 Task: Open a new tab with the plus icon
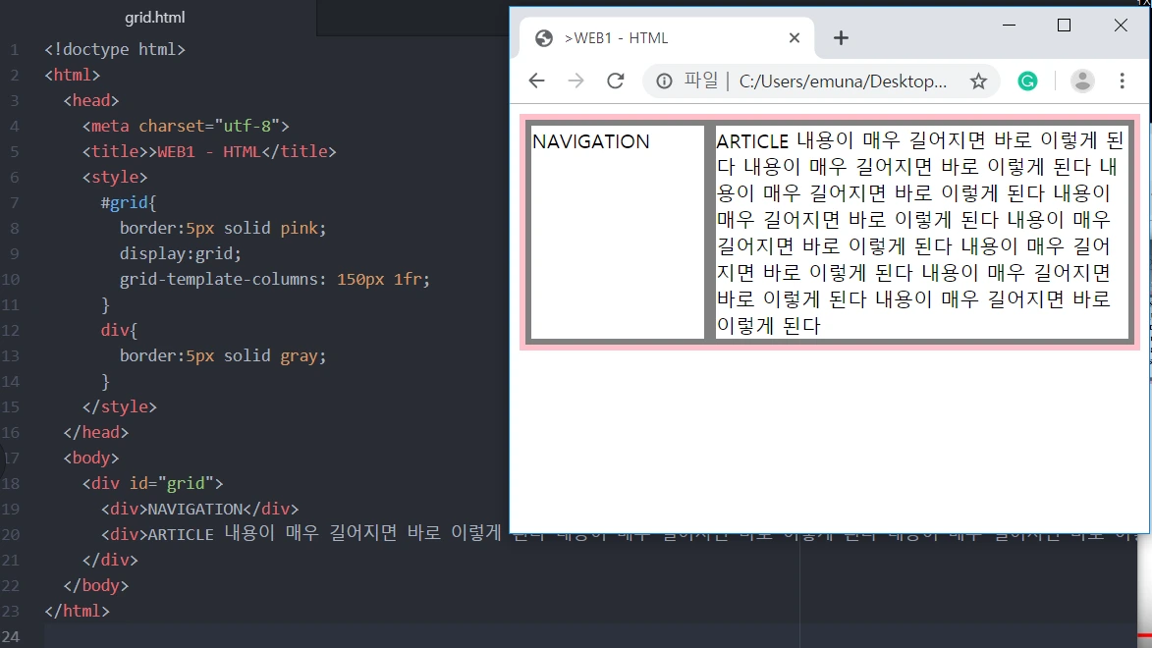pos(841,37)
